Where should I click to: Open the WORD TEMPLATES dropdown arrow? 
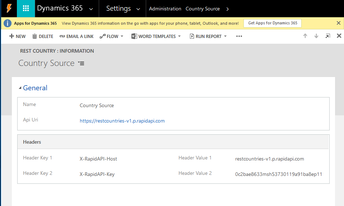[179, 36]
